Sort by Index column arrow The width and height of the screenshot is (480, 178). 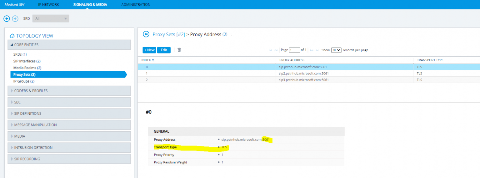153,60
